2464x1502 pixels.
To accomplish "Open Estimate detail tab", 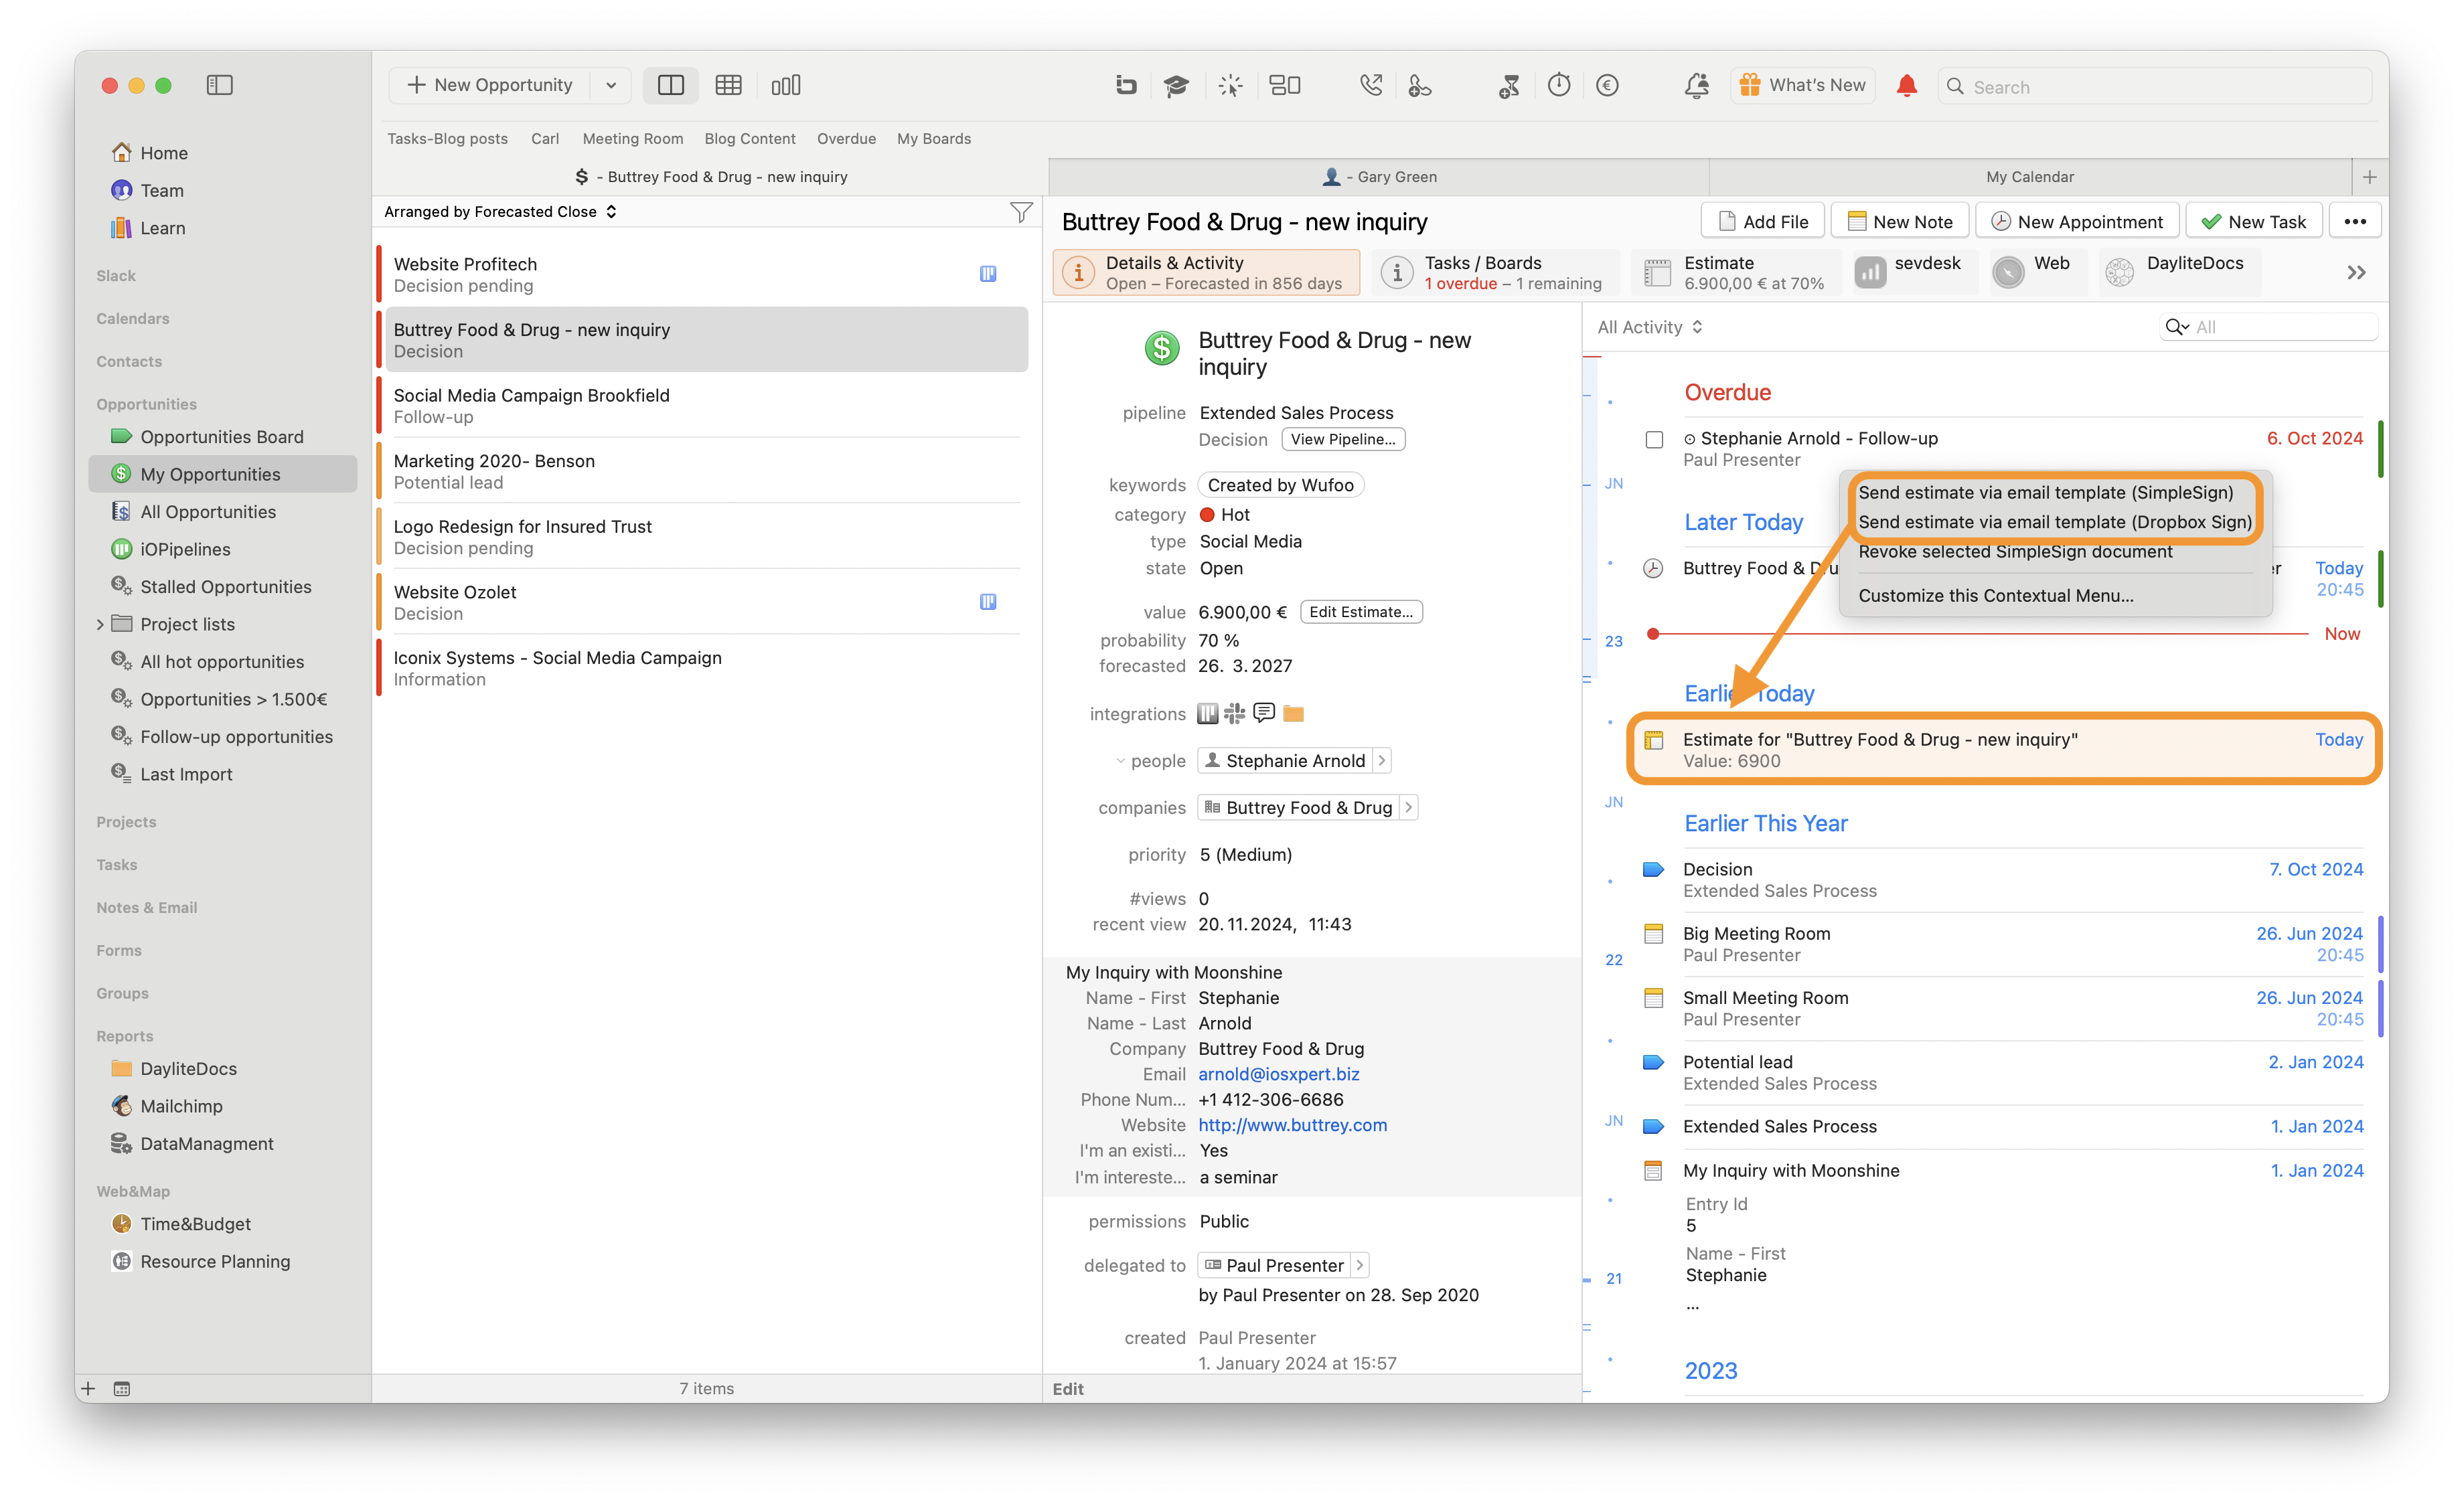I will 1736,273.
